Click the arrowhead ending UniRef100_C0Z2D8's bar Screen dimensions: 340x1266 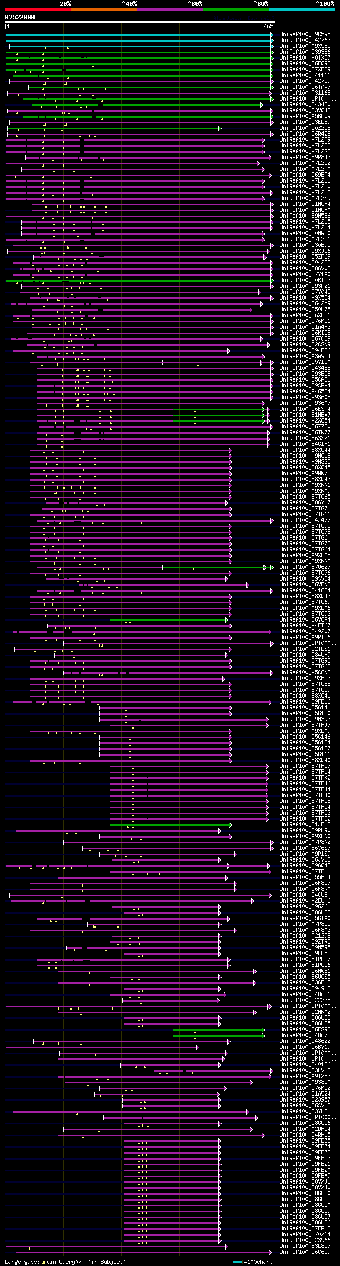point(219,128)
